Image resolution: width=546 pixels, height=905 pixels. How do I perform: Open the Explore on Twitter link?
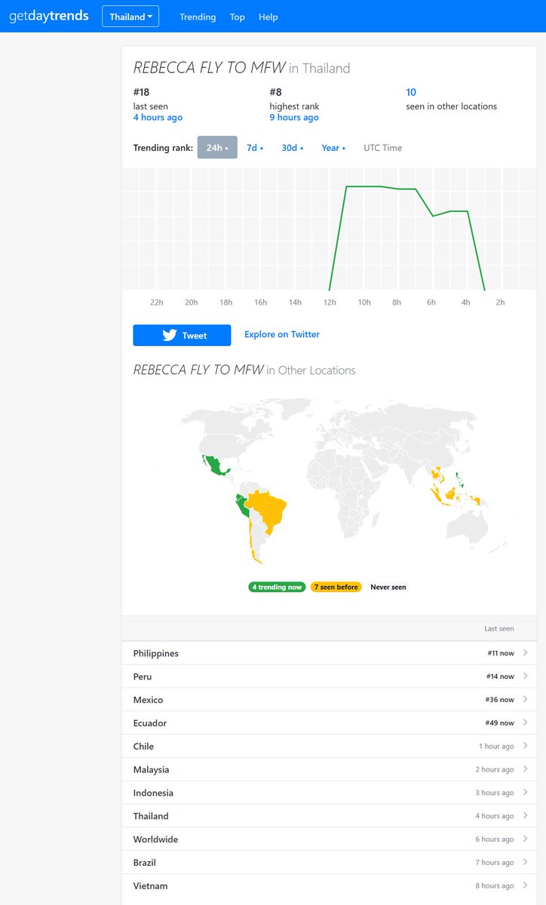tap(282, 334)
